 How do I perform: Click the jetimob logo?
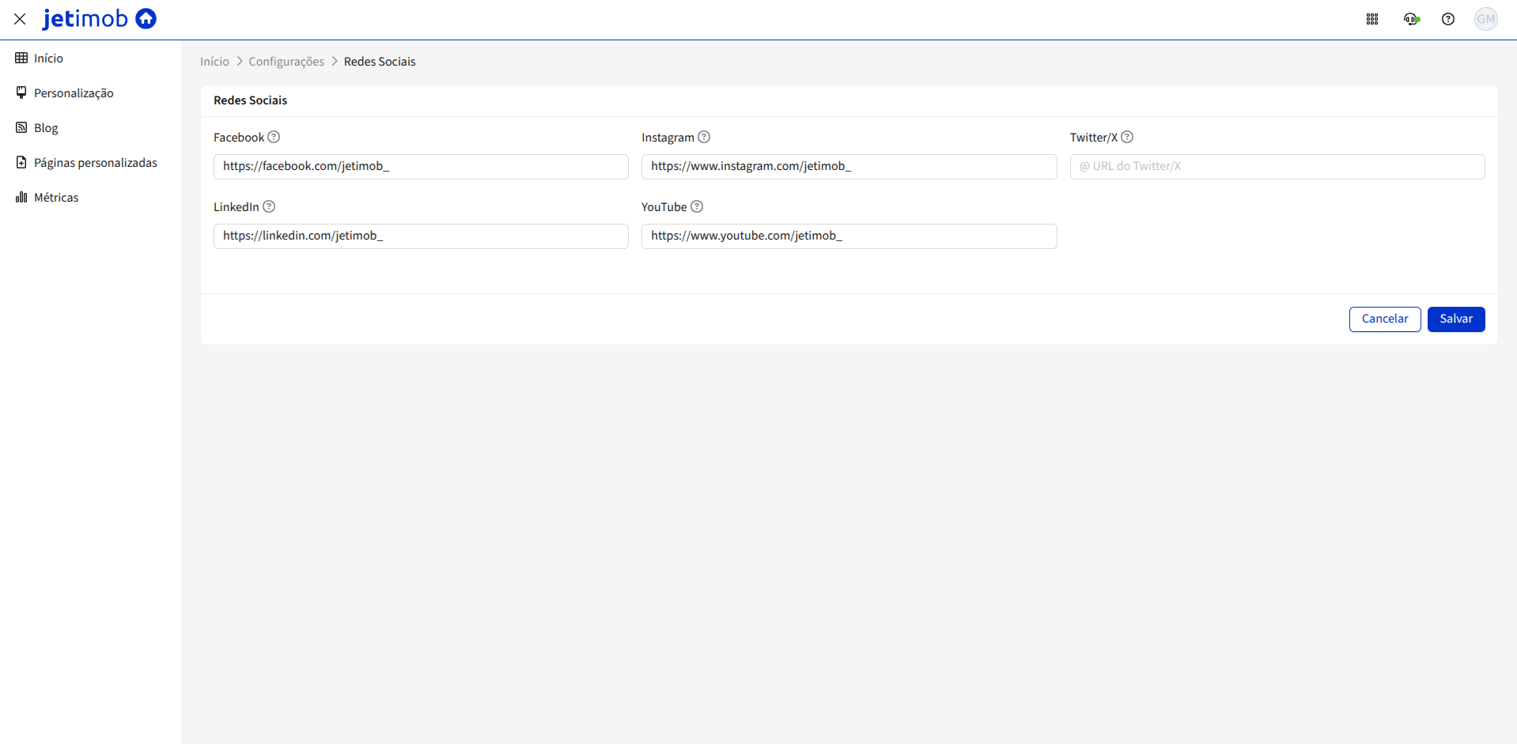[x=100, y=18]
